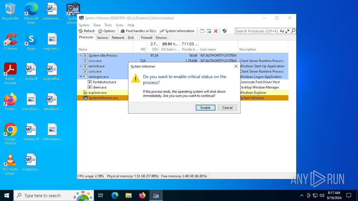This screenshot has width=358, height=201.
Task: Click the magnifier search icon
Action: pyautogui.click(x=293, y=31)
